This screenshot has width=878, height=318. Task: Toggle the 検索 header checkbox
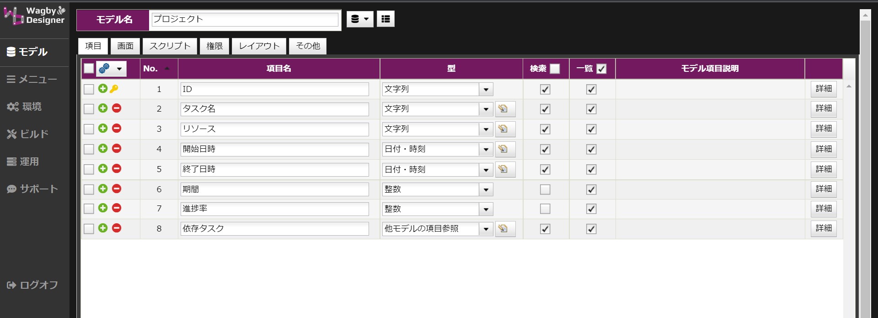pyautogui.click(x=555, y=69)
